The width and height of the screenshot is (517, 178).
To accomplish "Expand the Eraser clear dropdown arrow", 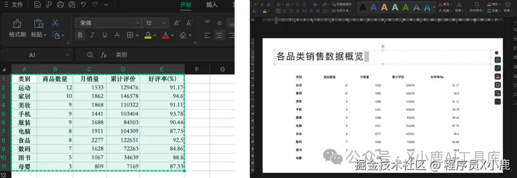I will tap(190, 35).
